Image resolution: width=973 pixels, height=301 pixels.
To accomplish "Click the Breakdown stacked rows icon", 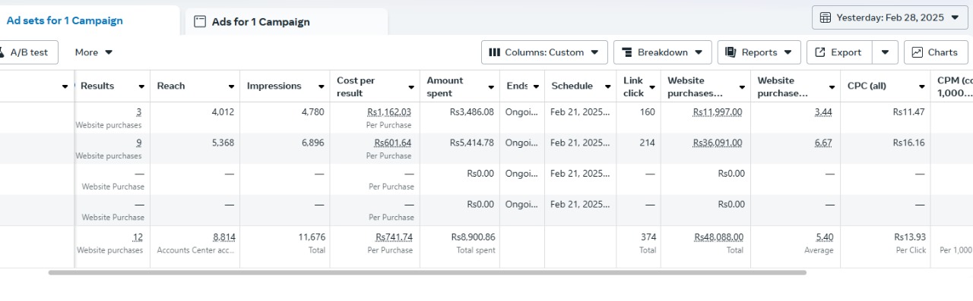I will (x=627, y=52).
